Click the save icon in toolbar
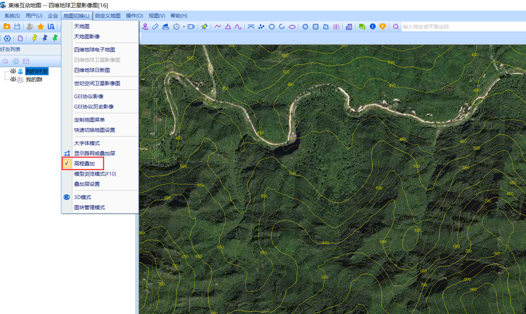The width and height of the screenshot is (526, 314). click(17, 27)
